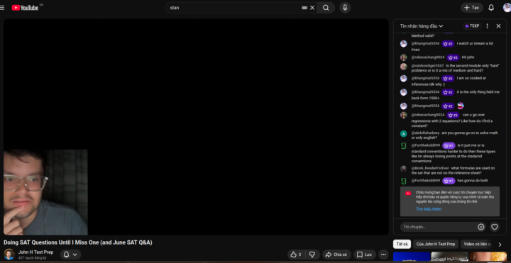Clear the search text with the X
Screen dimensions: 511x263
tap(312, 8)
